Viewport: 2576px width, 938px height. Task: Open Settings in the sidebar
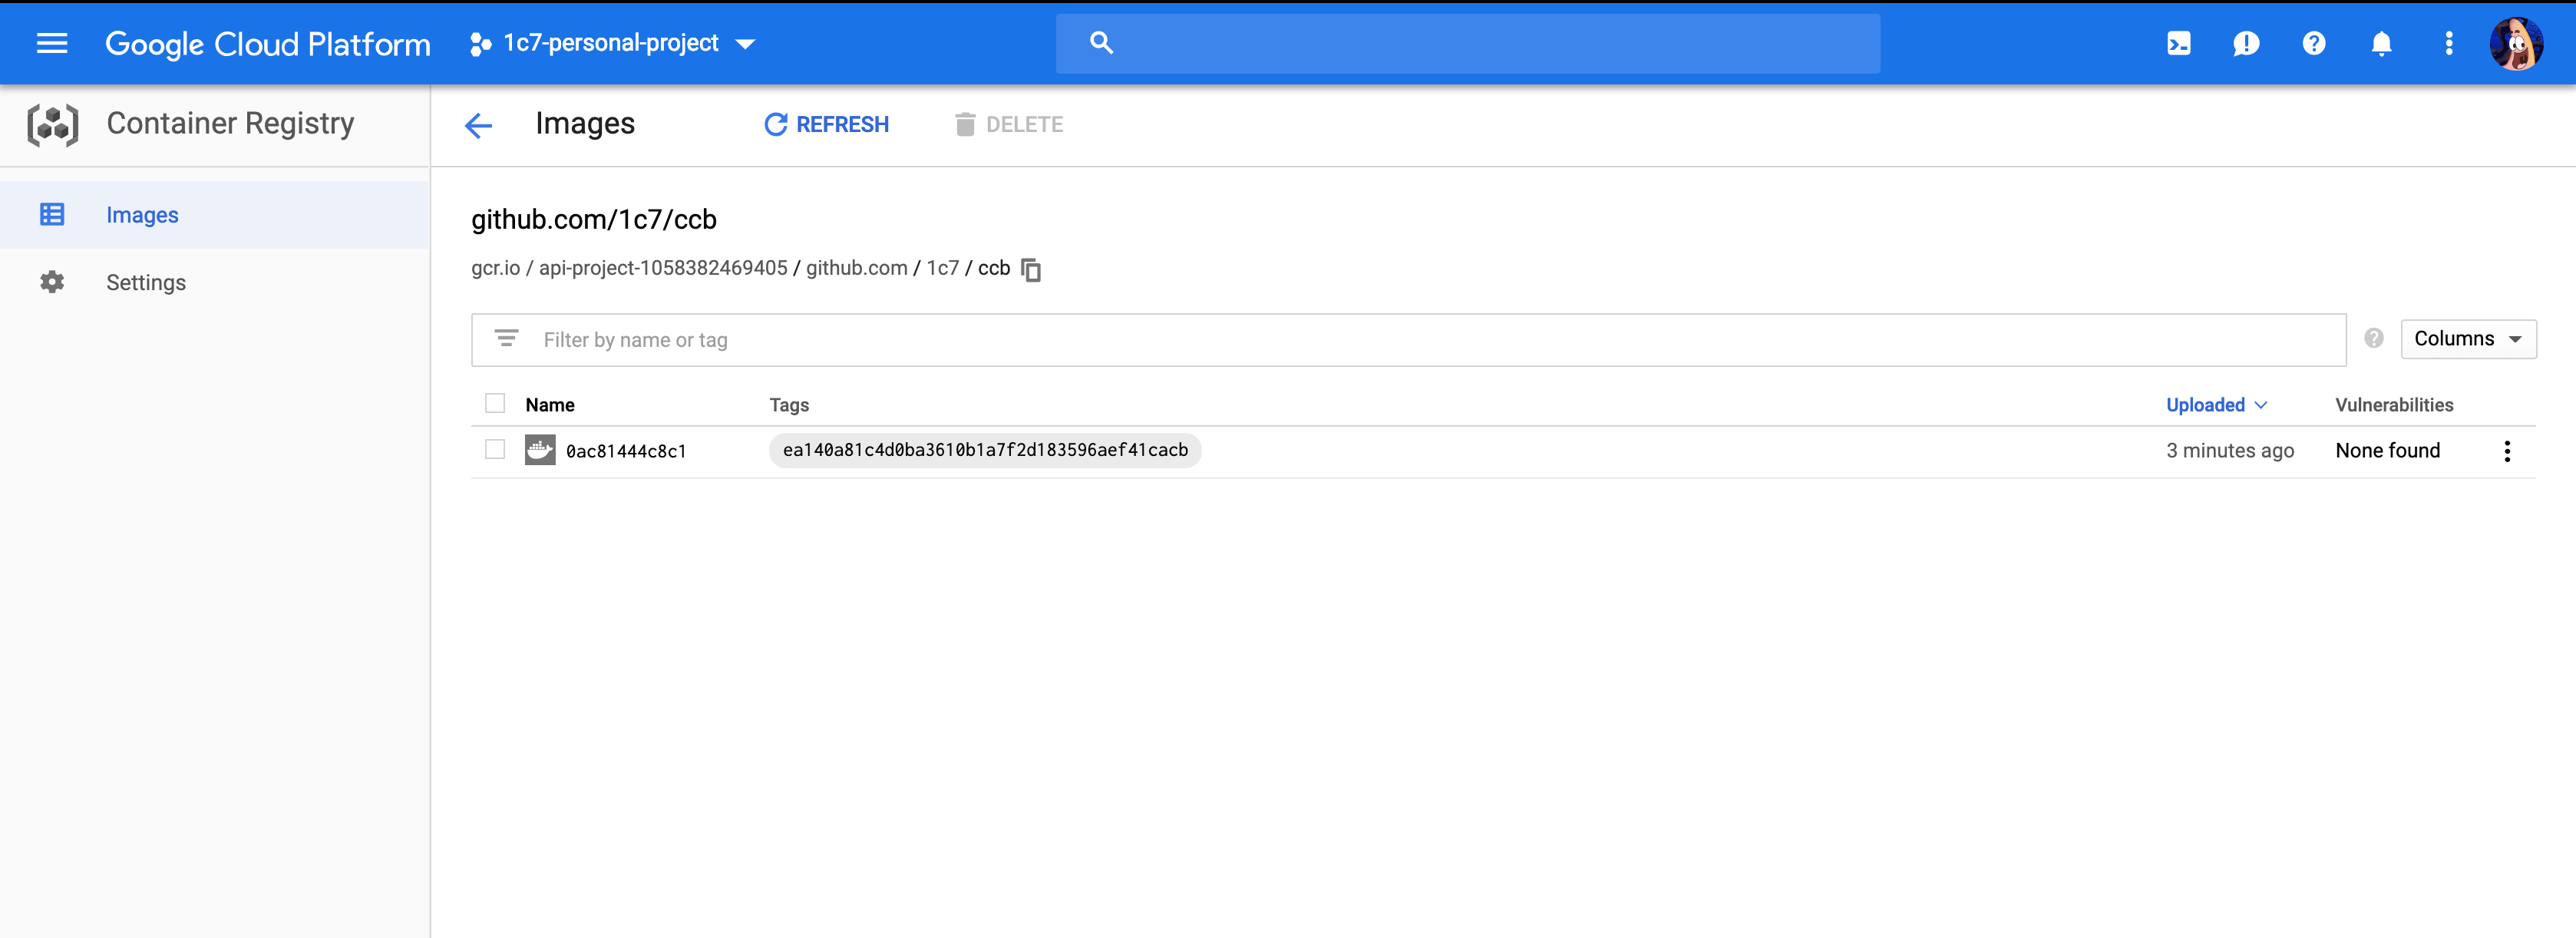click(x=146, y=283)
